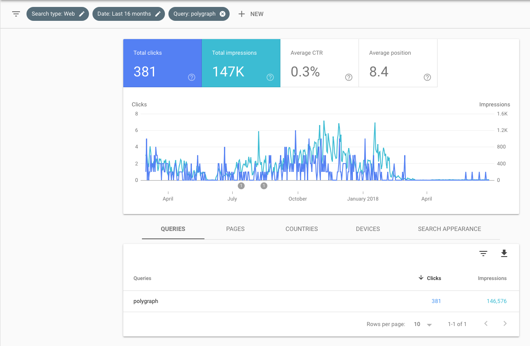Screen dimensions: 530x346
Task: Open help for Total clicks metric
Action: tap(191, 77)
